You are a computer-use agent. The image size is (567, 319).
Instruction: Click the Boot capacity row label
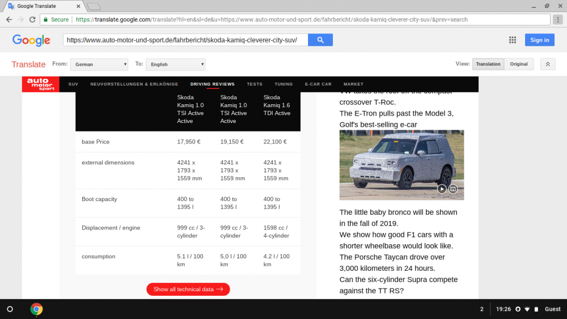click(x=99, y=199)
